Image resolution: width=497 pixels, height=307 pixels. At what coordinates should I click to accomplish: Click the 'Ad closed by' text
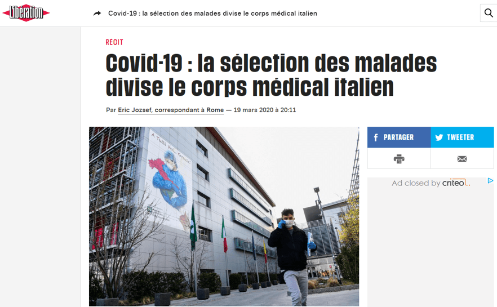[416, 183]
